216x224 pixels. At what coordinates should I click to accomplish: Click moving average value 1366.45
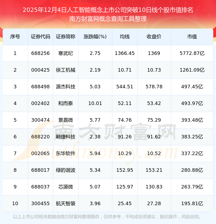click(x=125, y=53)
